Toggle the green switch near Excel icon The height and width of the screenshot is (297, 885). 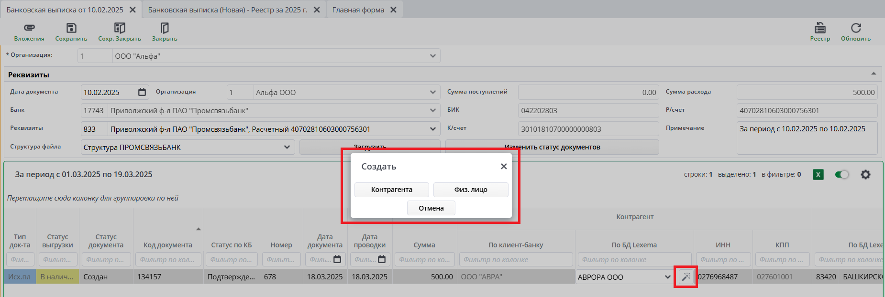pyautogui.click(x=842, y=175)
